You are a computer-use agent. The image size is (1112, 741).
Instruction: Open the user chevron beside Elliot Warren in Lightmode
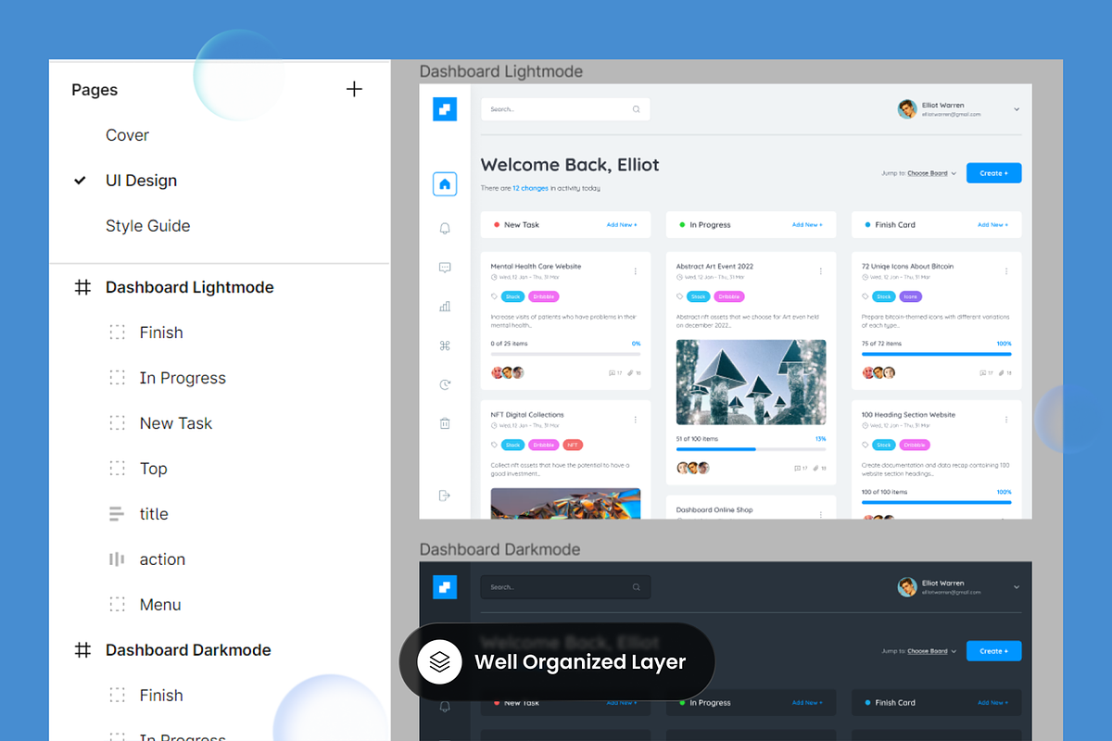coord(1017,109)
